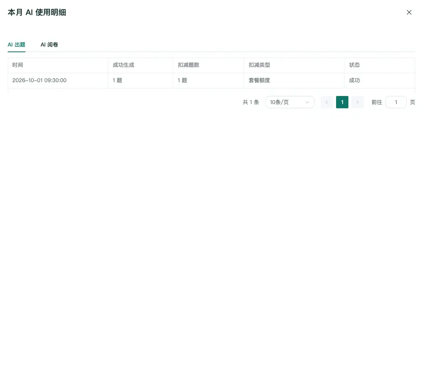Click the 状态 column header
This screenshot has height=384, width=423.
point(380,65)
